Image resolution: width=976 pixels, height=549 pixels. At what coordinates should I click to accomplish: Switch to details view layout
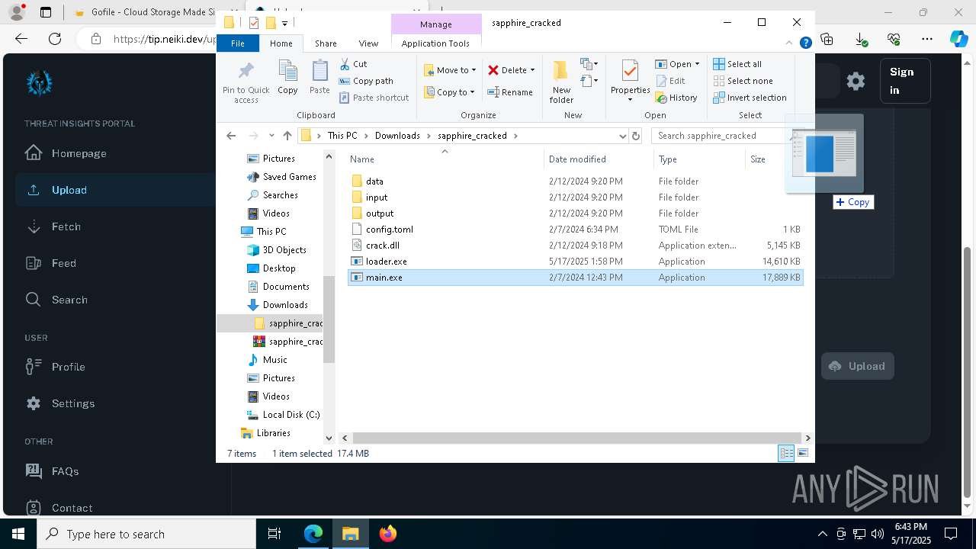click(x=786, y=453)
